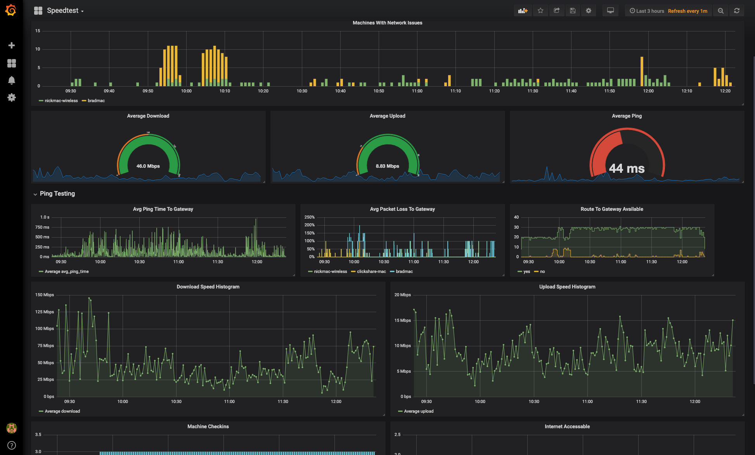The height and width of the screenshot is (455, 755).
Task: Save the dashboard with disk icon
Action: pyautogui.click(x=572, y=11)
